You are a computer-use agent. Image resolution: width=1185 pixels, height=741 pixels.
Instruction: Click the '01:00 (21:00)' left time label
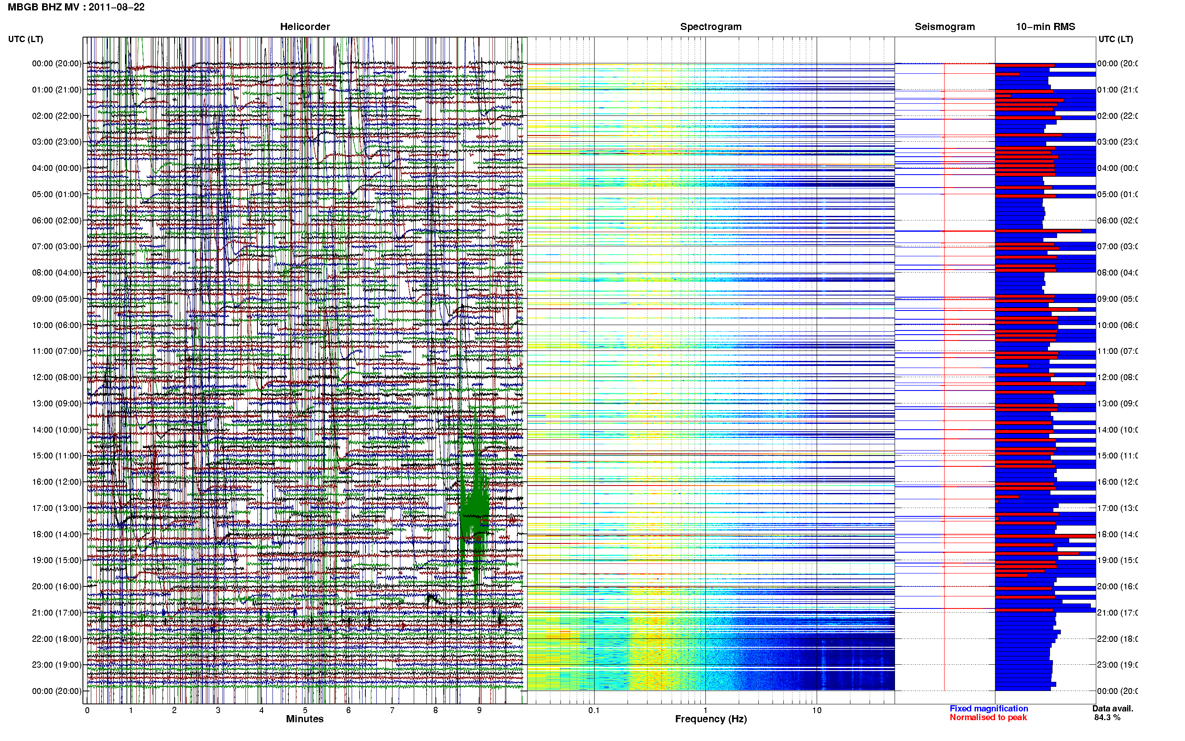pos(57,90)
